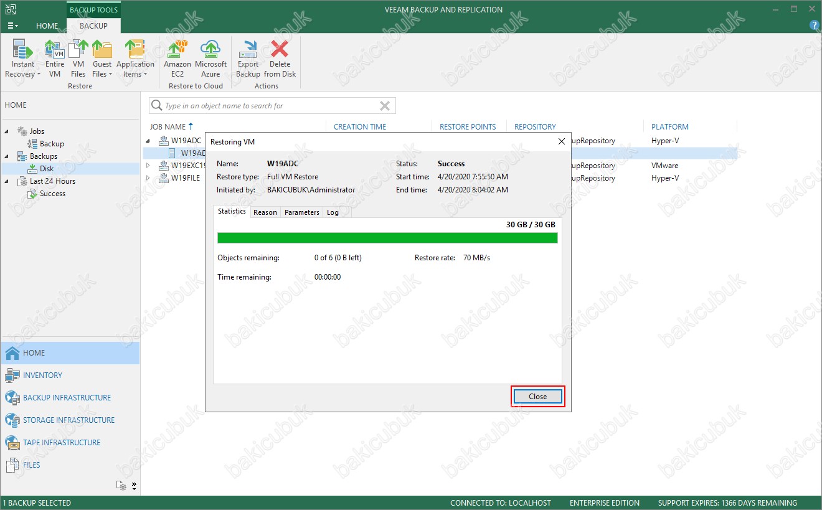Viewport: 822px width, 510px height.
Task: Open Statistics tab in Restoring VM dialog
Action: point(232,211)
